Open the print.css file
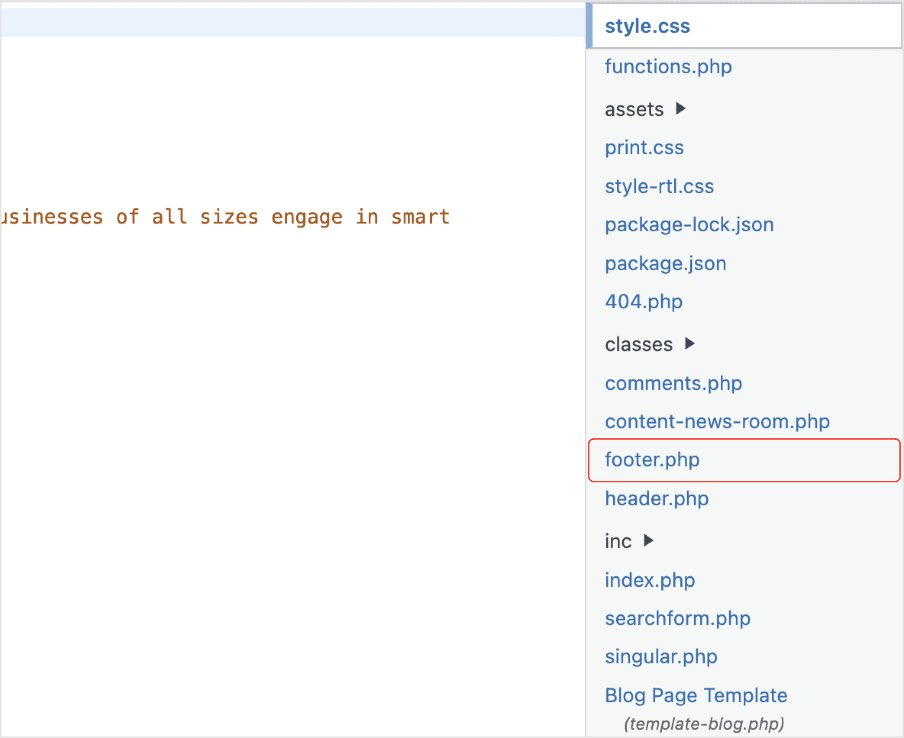904x738 pixels. (x=644, y=148)
